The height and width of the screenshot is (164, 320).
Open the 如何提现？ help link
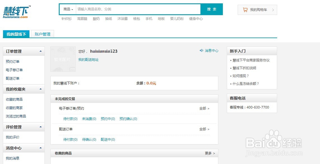point(241,76)
